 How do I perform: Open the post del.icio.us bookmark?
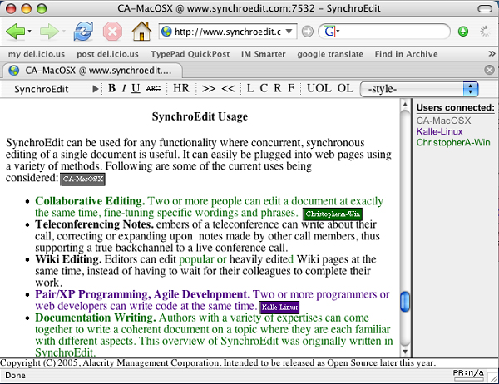tap(107, 54)
